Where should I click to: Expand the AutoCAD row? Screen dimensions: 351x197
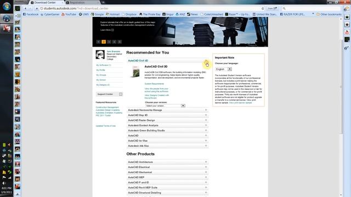167,136
